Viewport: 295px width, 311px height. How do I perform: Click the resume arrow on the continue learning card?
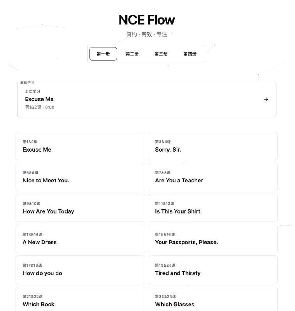(266, 99)
